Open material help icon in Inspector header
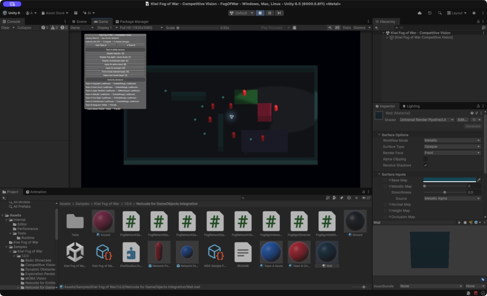Viewport: 487px width, 296px height. (x=472, y=113)
